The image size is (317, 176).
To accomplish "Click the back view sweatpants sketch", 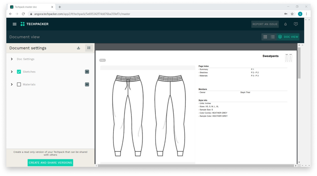I will coord(170,116).
